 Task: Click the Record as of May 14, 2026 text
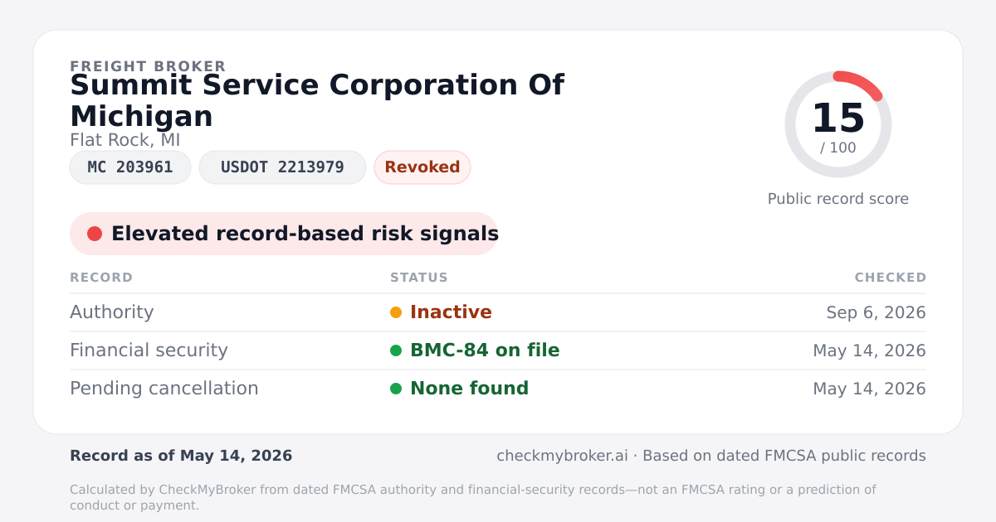pos(181,456)
